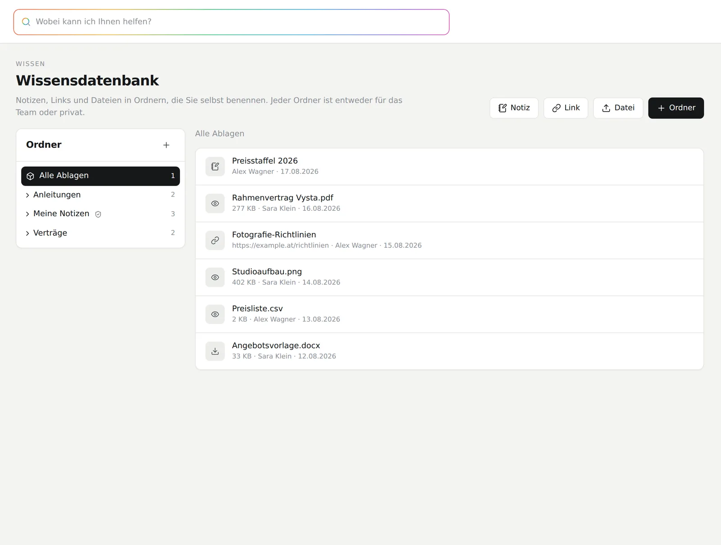Download Angebotsvorlage.docx with the download icon

point(215,351)
